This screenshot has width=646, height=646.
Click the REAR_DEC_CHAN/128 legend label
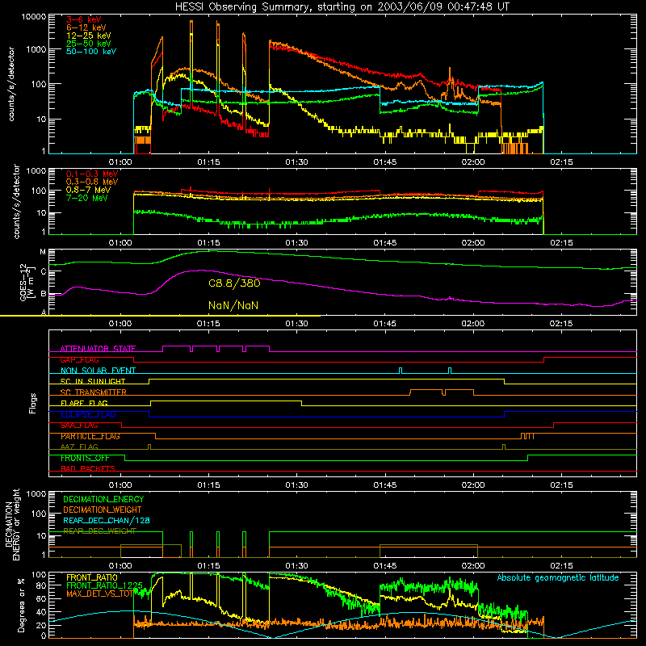107,520
